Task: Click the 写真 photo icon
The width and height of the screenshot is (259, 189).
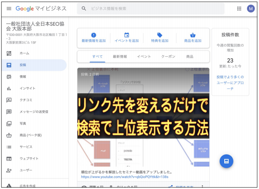Action: point(9,124)
